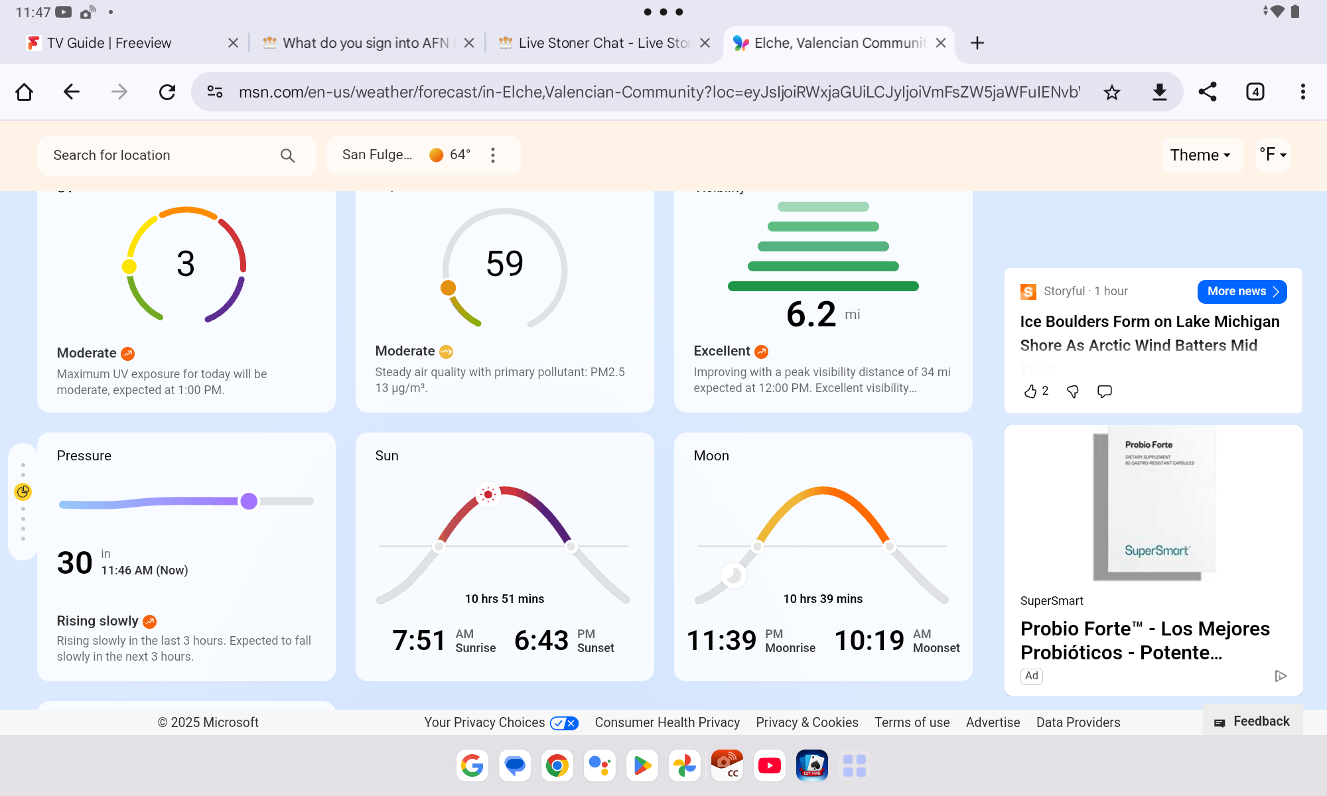Launch YouTube from the dock
Viewport: 1327px width, 796px height.
[x=770, y=766]
